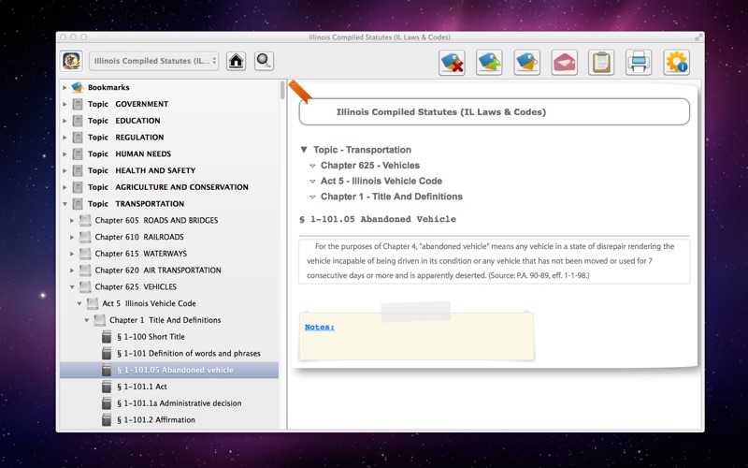This screenshot has height=468, width=748.
Task: Open § 1-101 Definition of words and phrases
Action: tap(189, 354)
